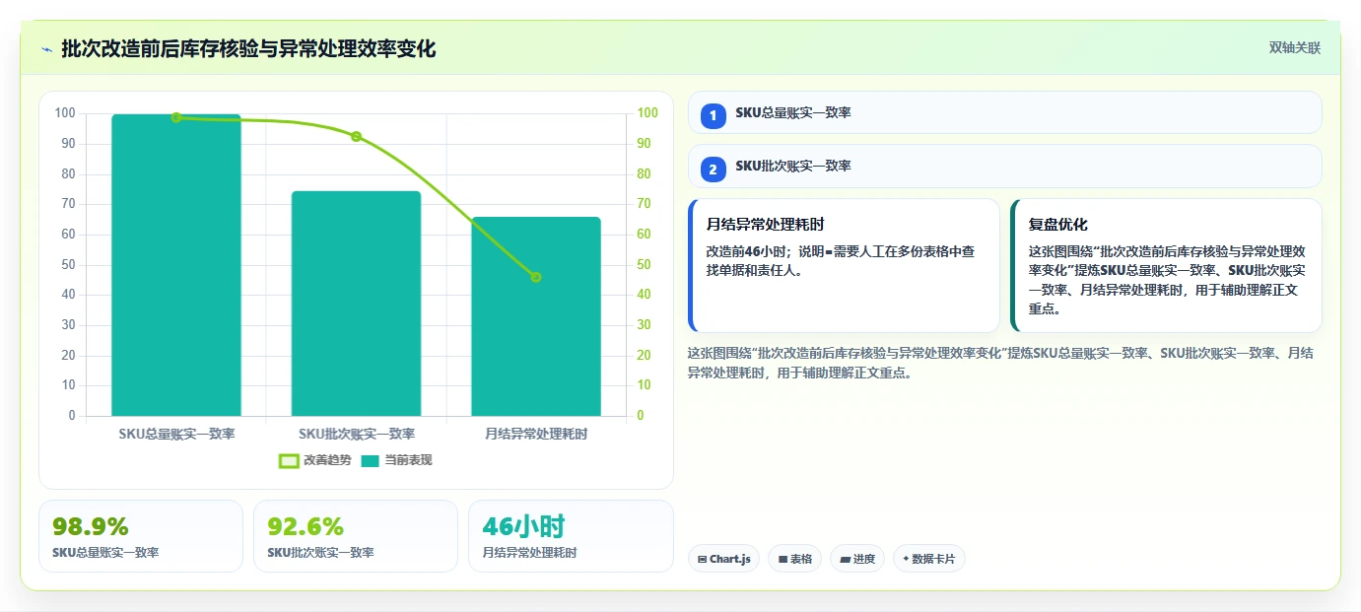Click the 双轴关联 label in the header
1361x612 pixels.
click(x=1295, y=48)
